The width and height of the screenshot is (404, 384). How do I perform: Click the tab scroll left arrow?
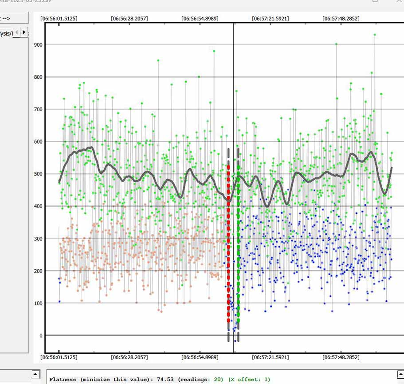pyautogui.click(x=16, y=32)
